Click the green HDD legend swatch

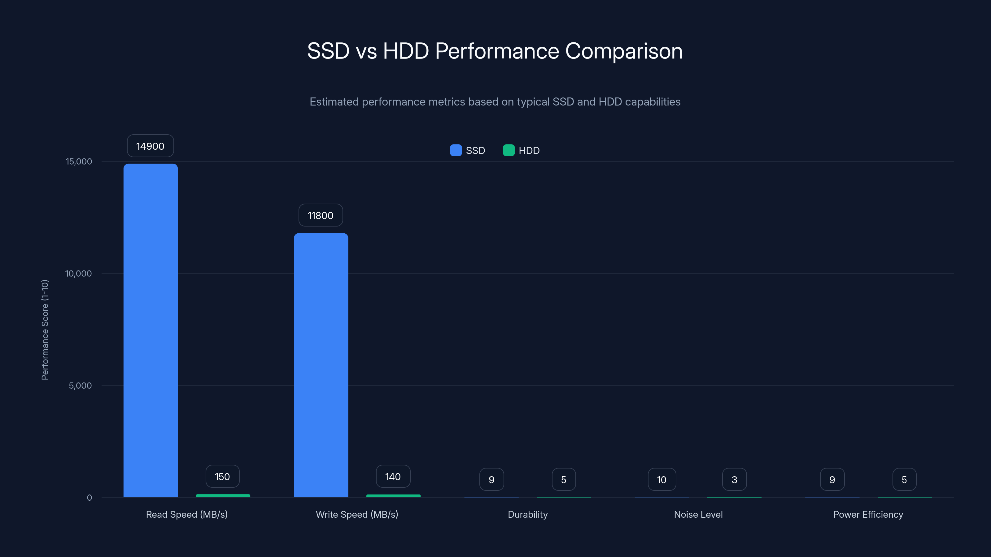click(509, 150)
